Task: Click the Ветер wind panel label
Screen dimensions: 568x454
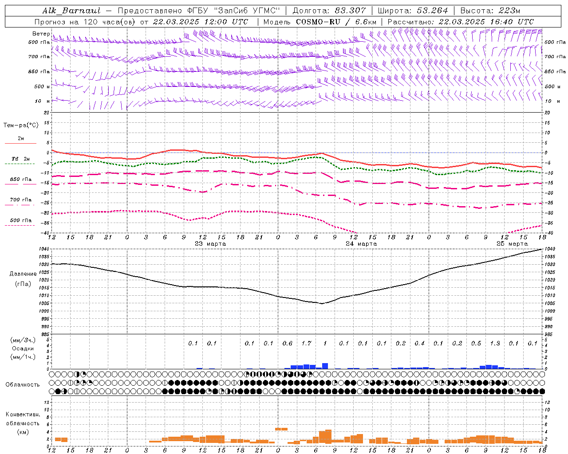Action: (x=41, y=34)
